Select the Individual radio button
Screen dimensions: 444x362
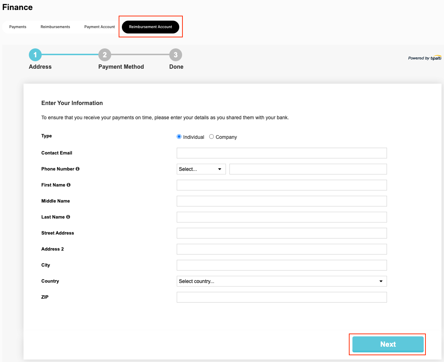179,137
